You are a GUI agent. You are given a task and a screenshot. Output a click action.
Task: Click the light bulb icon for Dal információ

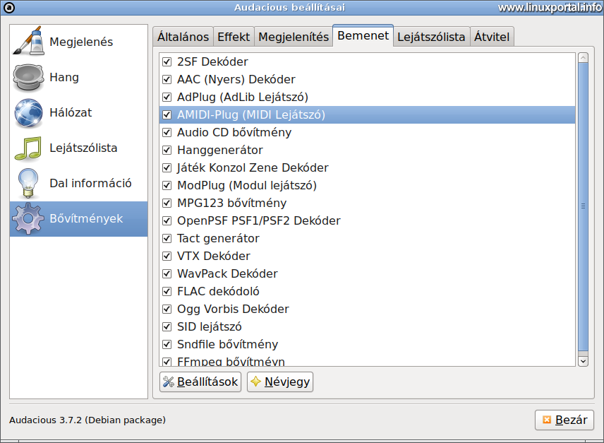pyautogui.click(x=28, y=184)
